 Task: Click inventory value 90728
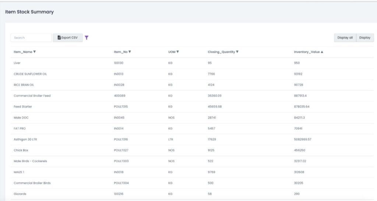(x=299, y=85)
